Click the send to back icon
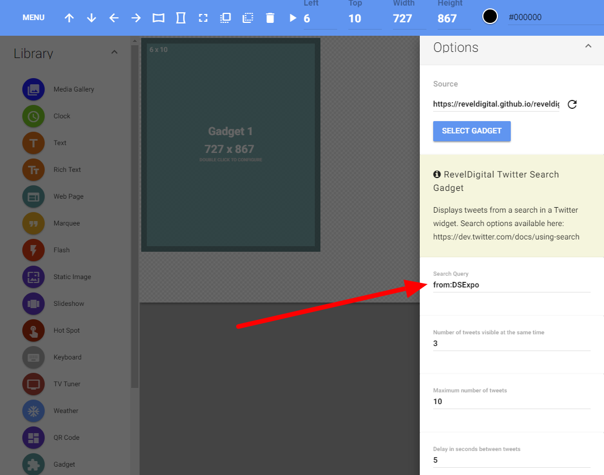Viewport: 604px width, 475px height. coord(248,18)
